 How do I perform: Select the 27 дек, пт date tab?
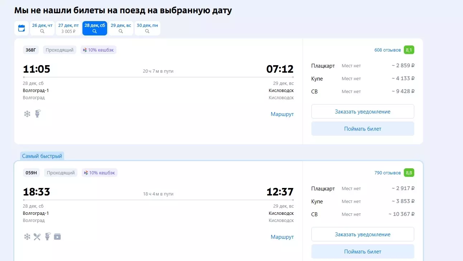[68, 28]
